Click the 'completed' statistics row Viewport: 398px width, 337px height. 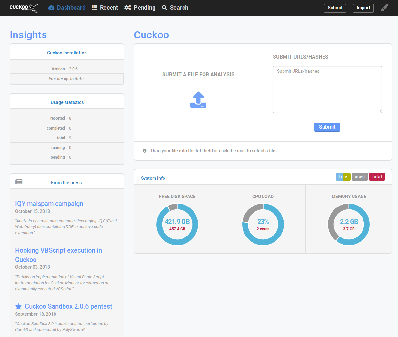tap(67, 128)
